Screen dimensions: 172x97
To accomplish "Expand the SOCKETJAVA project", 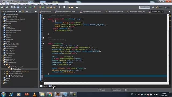I will pyautogui.click(x=2, y=60).
